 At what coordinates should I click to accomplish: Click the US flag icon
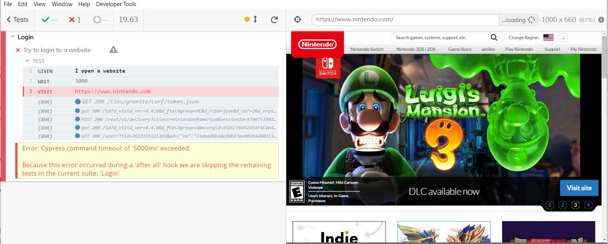[548, 37]
